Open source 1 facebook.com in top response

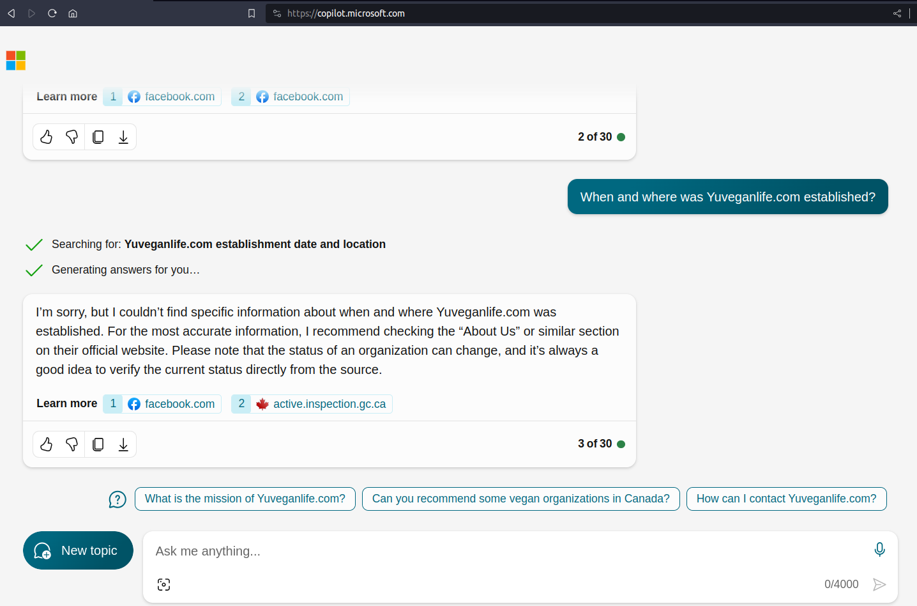click(x=162, y=97)
